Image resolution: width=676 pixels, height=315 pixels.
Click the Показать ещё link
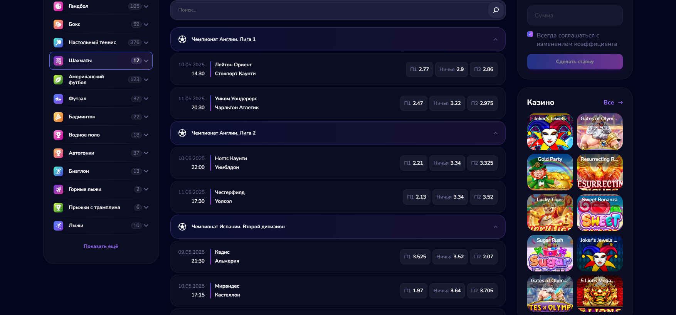[x=101, y=246]
